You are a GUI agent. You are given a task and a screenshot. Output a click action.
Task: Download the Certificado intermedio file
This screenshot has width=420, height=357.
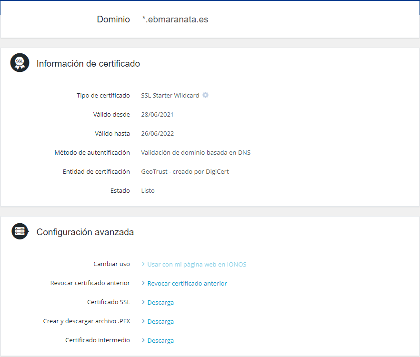pyautogui.click(x=160, y=340)
